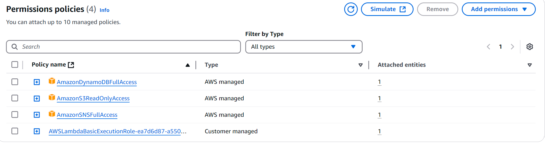Open AmazonSNSFullAccess policy link
The height and width of the screenshot is (143, 545).
pos(87,115)
